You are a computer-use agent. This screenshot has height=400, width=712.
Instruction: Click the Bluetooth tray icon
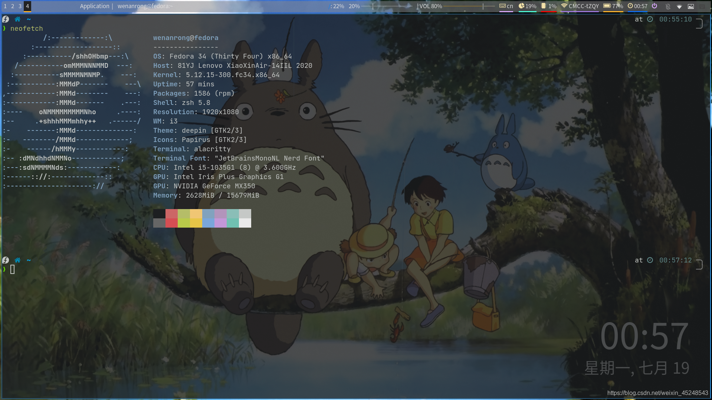(x=668, y=6)
